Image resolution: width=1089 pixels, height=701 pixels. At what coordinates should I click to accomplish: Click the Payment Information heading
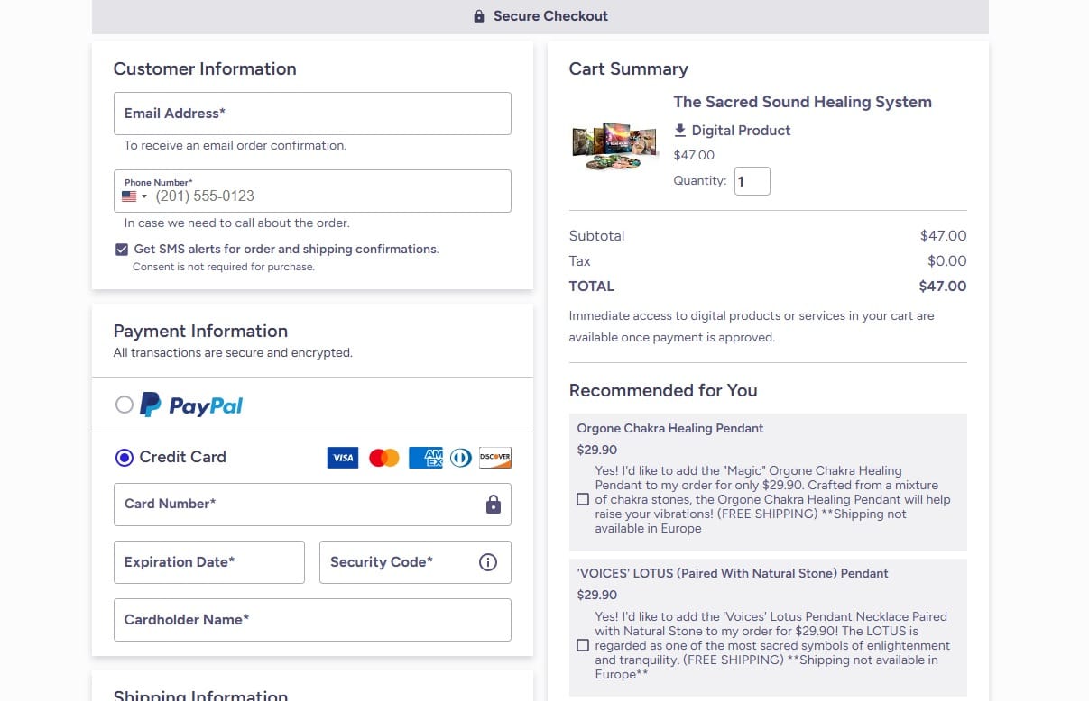(200, 332)
